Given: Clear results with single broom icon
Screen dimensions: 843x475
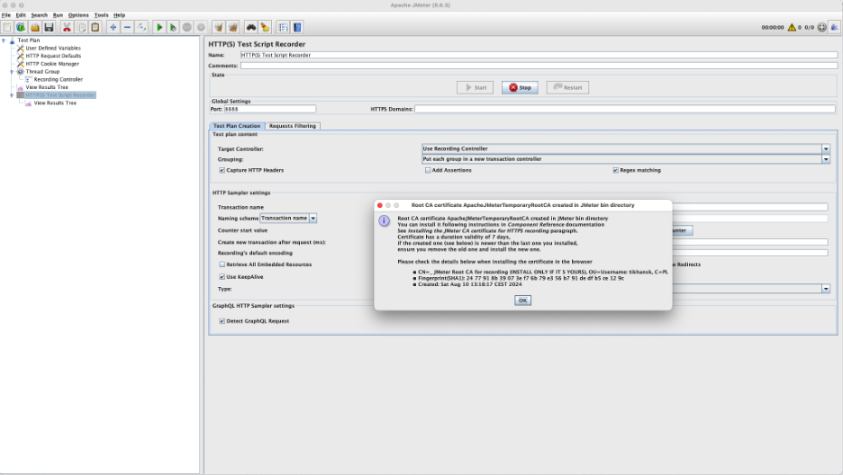Looking at the screenshot, I should [219, 27].
